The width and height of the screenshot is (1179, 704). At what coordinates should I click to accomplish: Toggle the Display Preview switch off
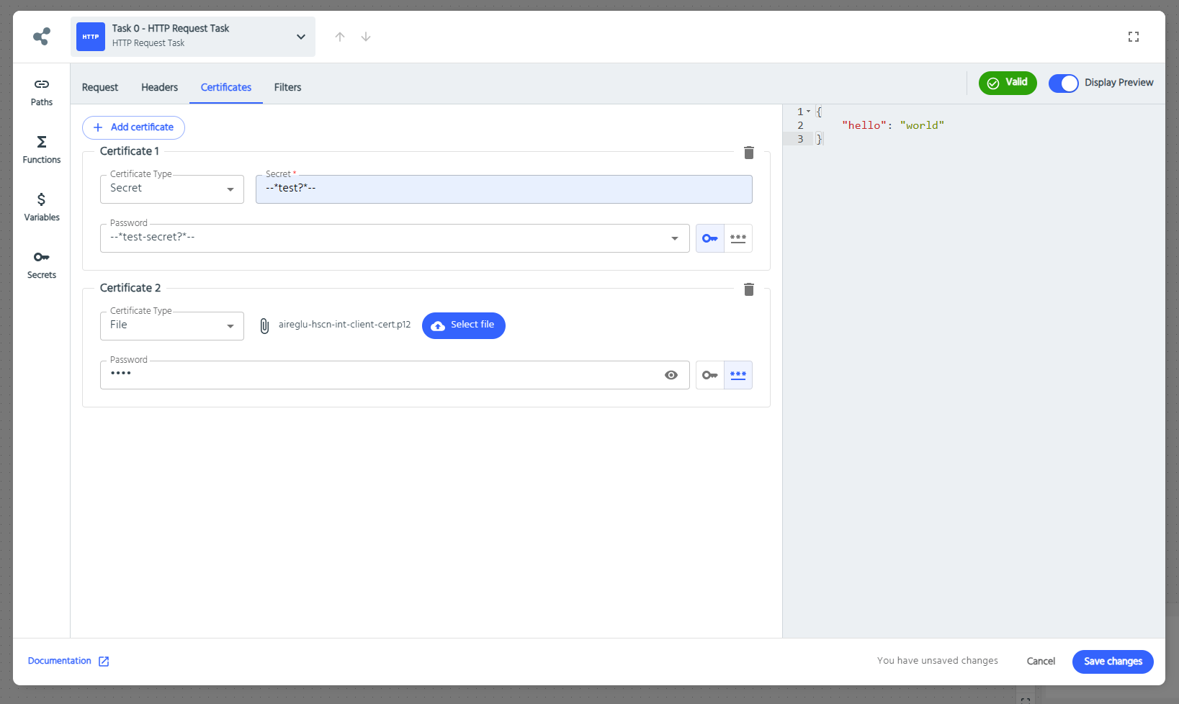click(x=1063, y=84)
